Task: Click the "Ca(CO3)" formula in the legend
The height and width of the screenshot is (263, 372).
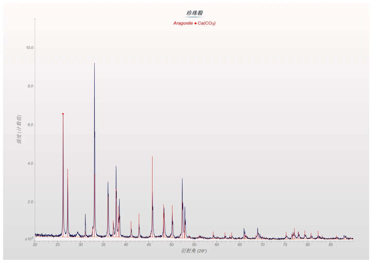Action: (207, 23)
